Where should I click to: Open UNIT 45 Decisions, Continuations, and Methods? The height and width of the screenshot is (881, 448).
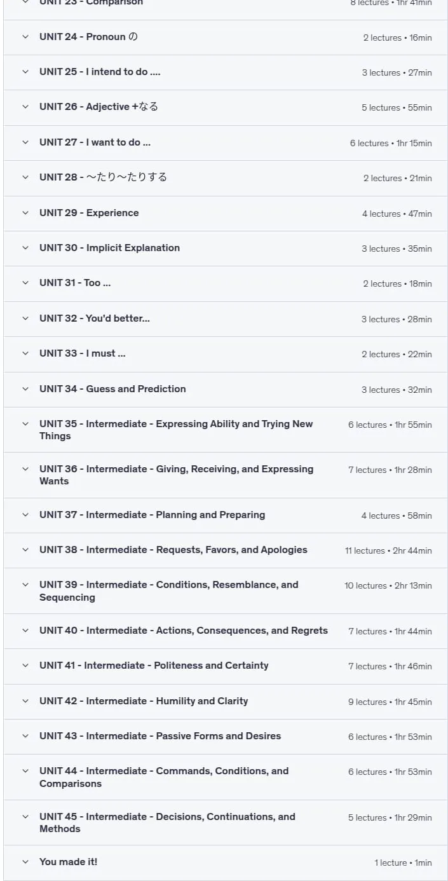[x=226, y=823]
